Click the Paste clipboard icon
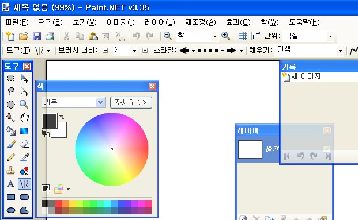 (x=93, y=36)
